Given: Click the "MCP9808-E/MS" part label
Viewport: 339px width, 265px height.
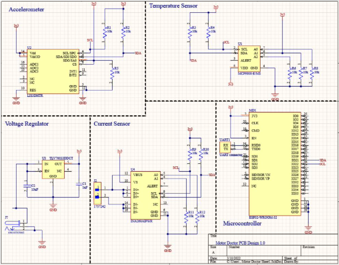Looking at the screenshot, I should point(249,74).
